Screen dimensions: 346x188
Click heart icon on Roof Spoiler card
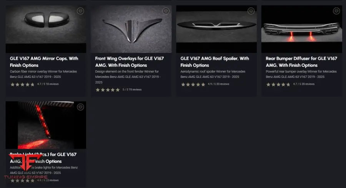251,11
